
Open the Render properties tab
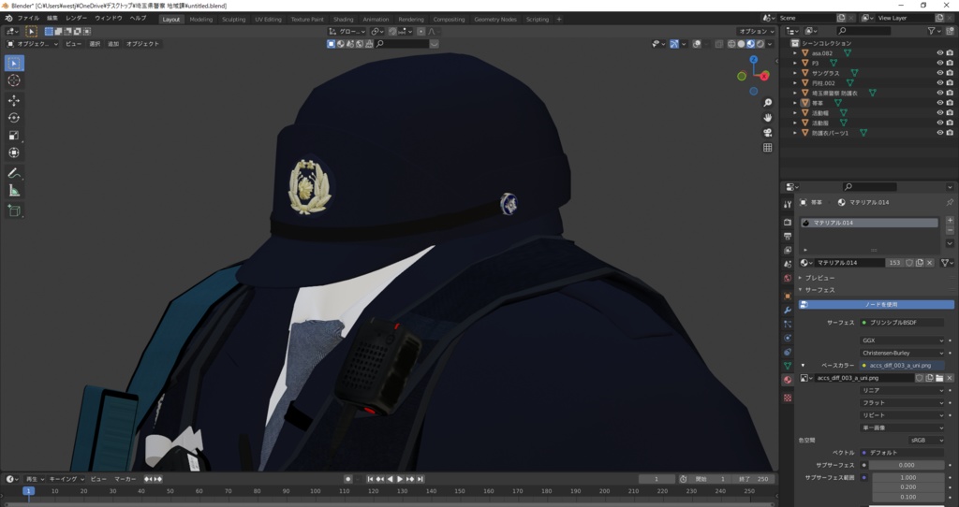tap(788, 223)
